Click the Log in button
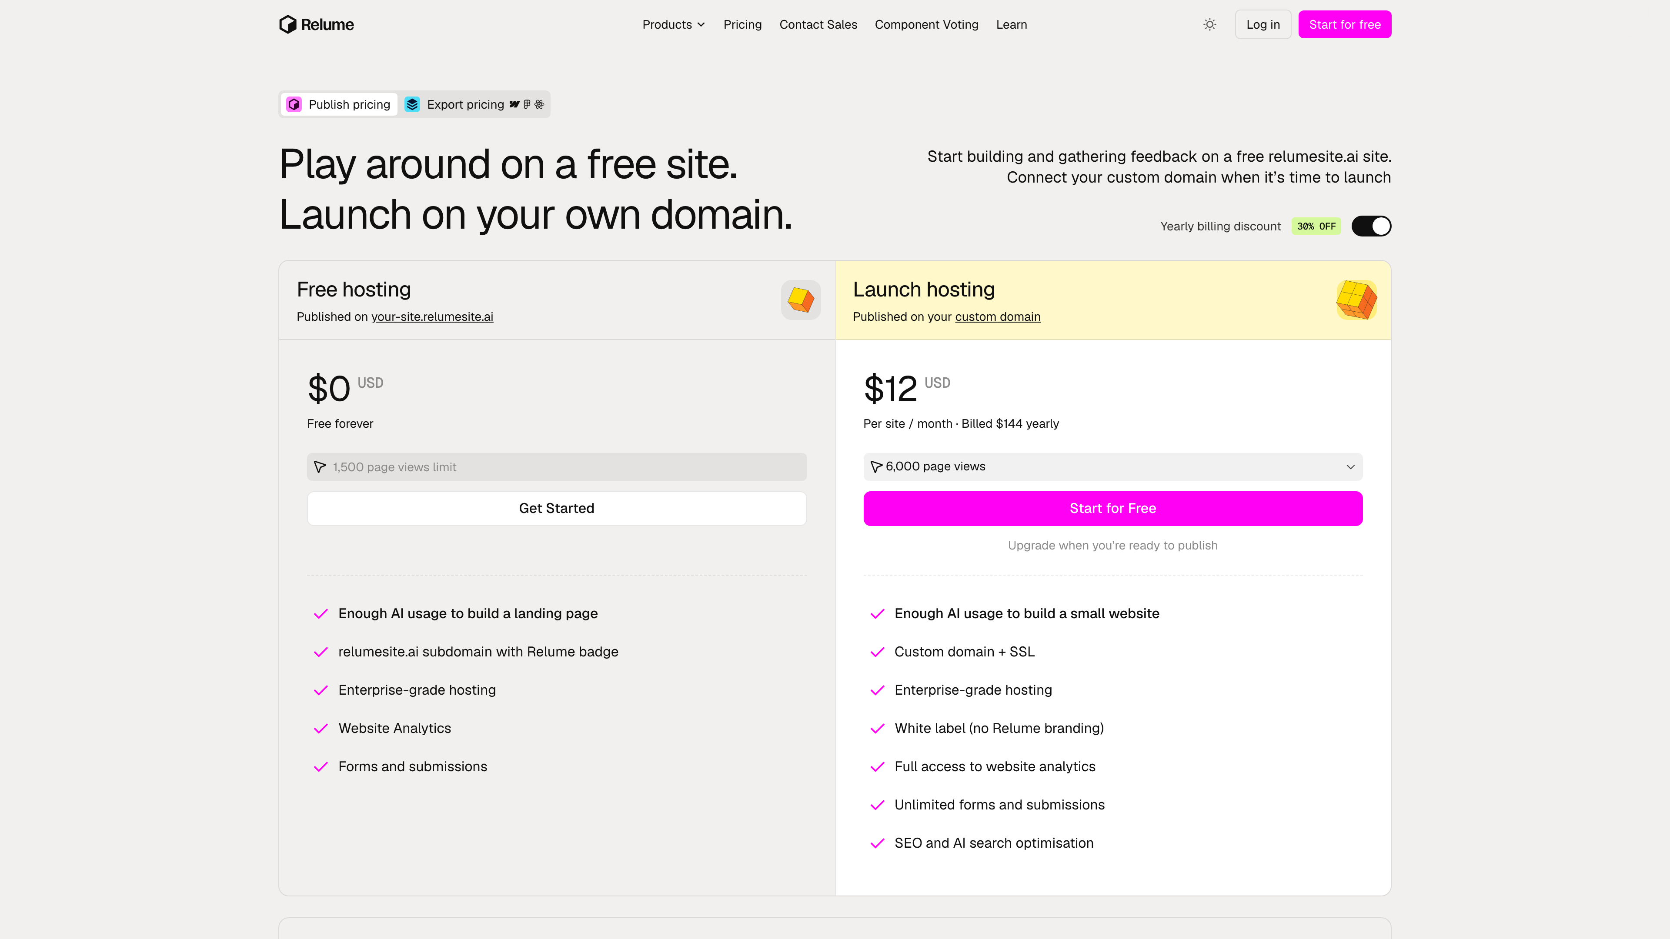 (1263, 25)
